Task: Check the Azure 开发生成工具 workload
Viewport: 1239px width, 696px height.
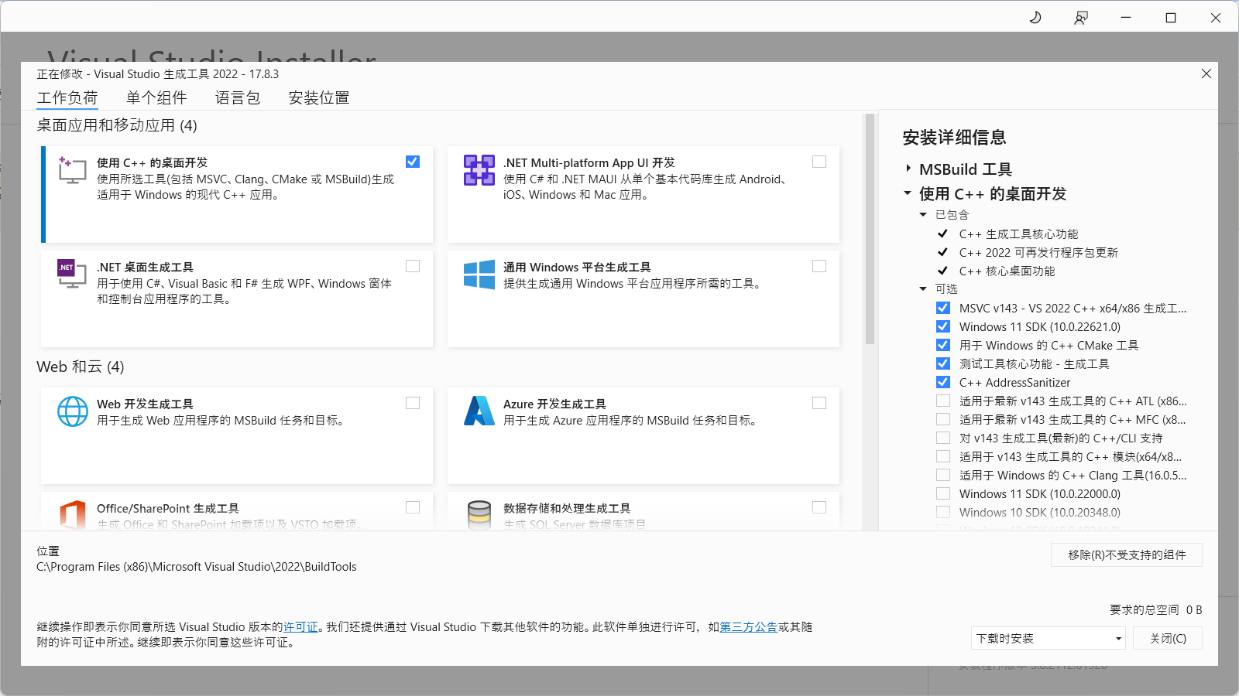Action: [819, 403]
